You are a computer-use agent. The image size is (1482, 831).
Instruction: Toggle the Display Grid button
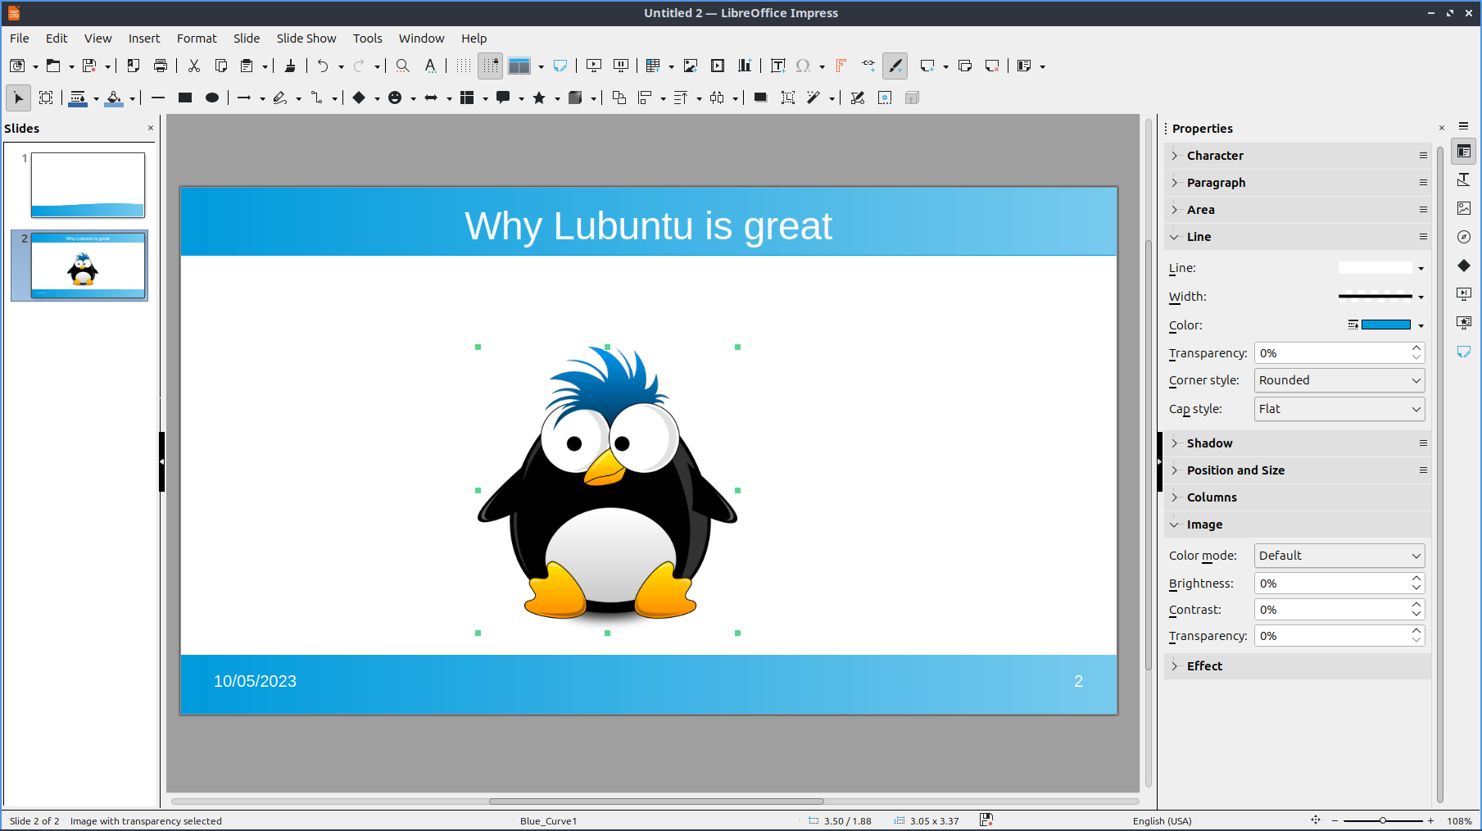click(464, 66)
